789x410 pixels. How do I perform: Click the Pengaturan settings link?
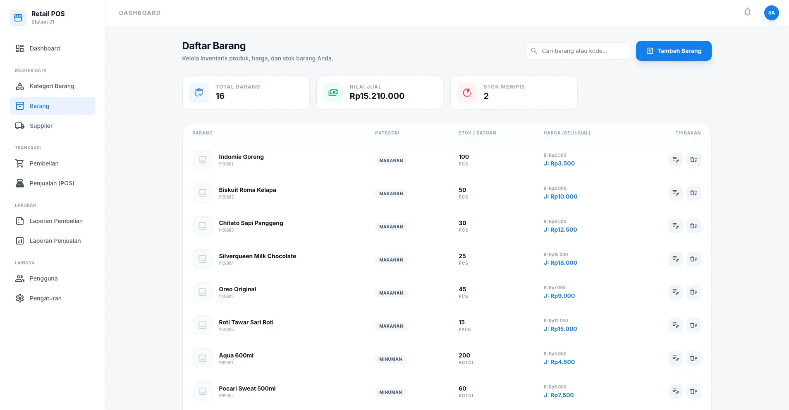[x=45, y=298]
